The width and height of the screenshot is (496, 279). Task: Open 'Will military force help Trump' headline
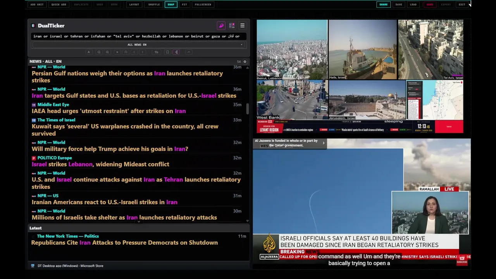110,149
